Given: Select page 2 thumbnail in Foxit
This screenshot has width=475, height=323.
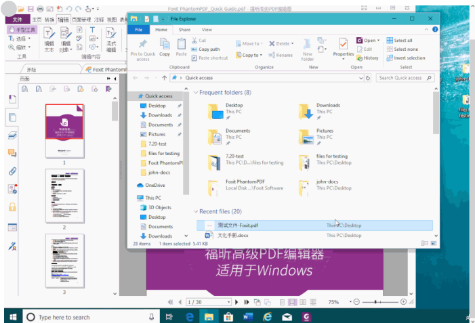Looking at the screenshot, I should (x=65, y=196).
